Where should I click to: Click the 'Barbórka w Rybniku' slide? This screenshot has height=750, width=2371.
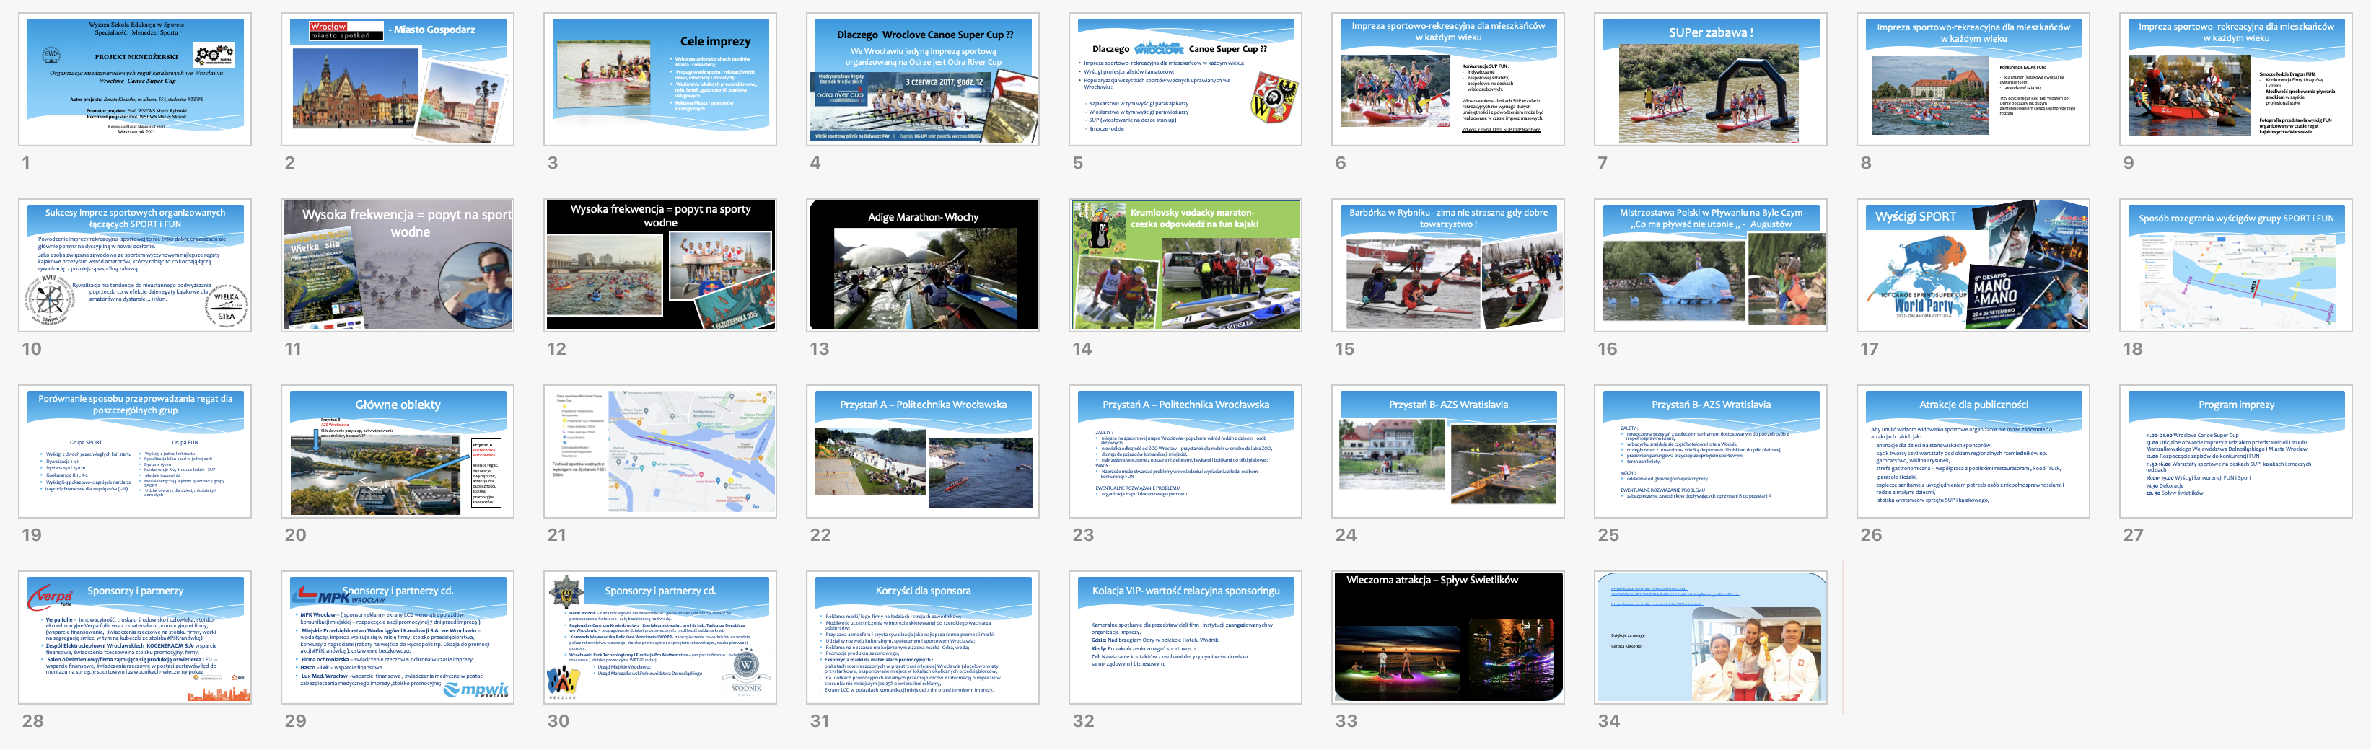[1448, 265]
